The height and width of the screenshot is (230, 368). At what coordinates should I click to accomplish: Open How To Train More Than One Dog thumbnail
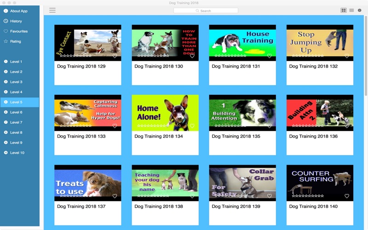pos(165,43)
